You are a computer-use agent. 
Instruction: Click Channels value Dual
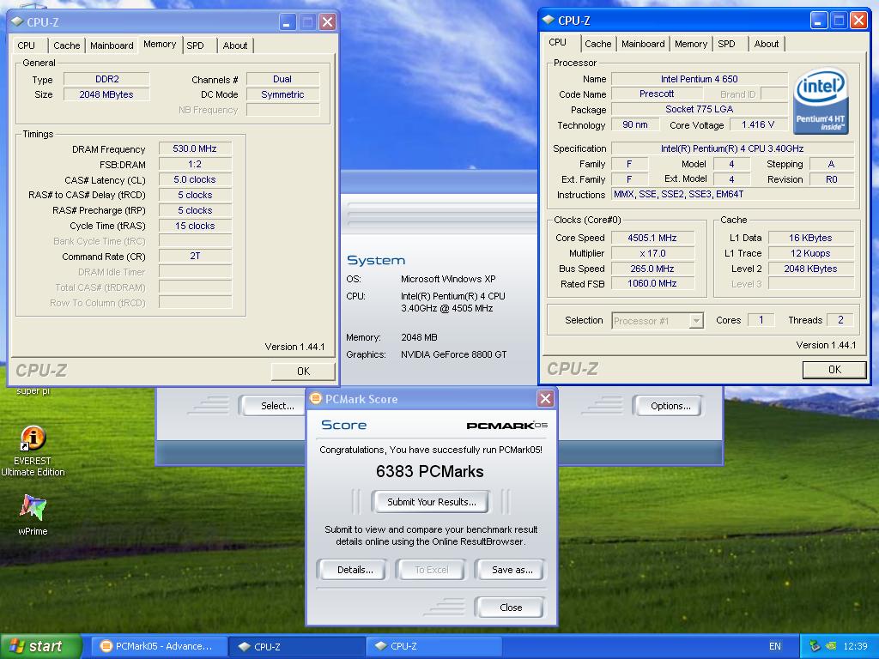point(282,79)
